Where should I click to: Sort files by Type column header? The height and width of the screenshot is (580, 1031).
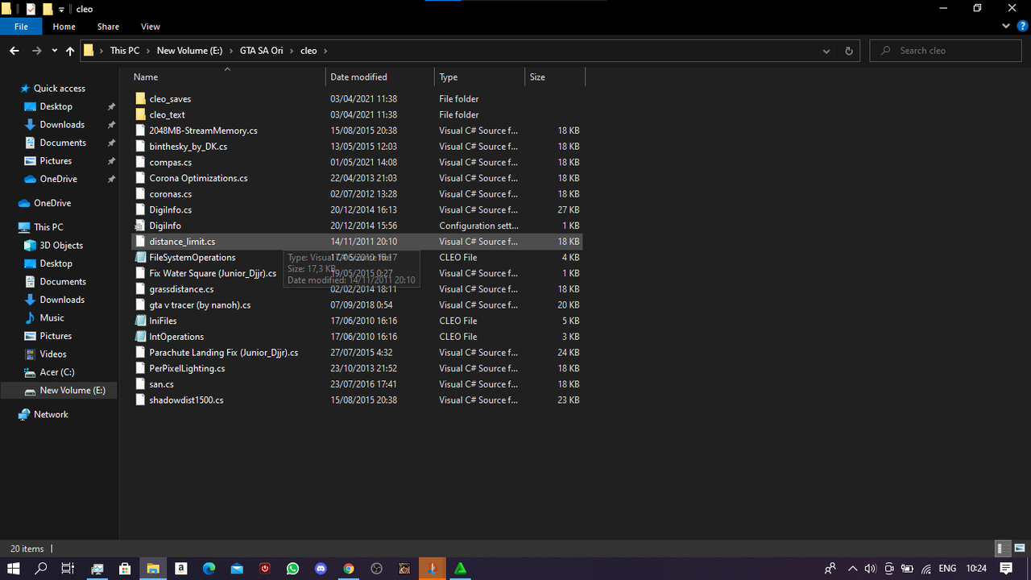point(479,77)
